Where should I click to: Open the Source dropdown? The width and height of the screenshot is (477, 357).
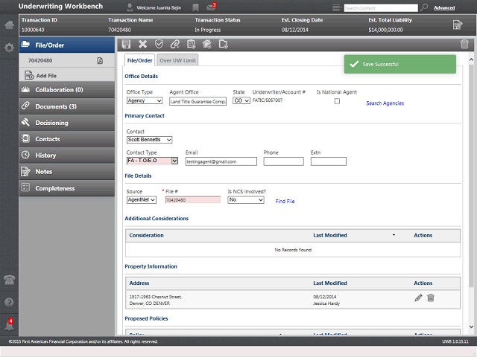point(142,200)
